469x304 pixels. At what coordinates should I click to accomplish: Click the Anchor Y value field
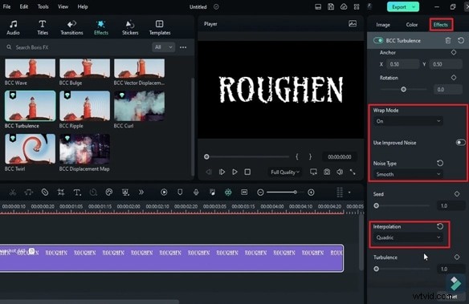pyautogui.click(x=446, y=64)
